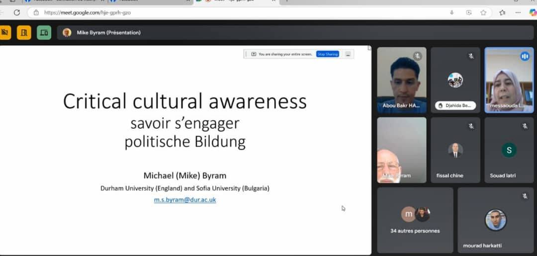Toggle the yellow camera-off button
The width and height of the screenshot is (537, 256).
(x=5, y=32)
